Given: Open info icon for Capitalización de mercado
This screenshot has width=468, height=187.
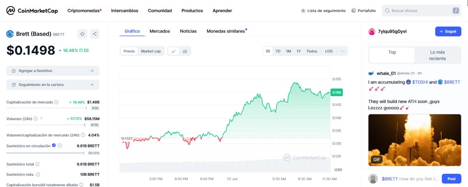Looking at the screenshot, I should [x=56, y=102].
